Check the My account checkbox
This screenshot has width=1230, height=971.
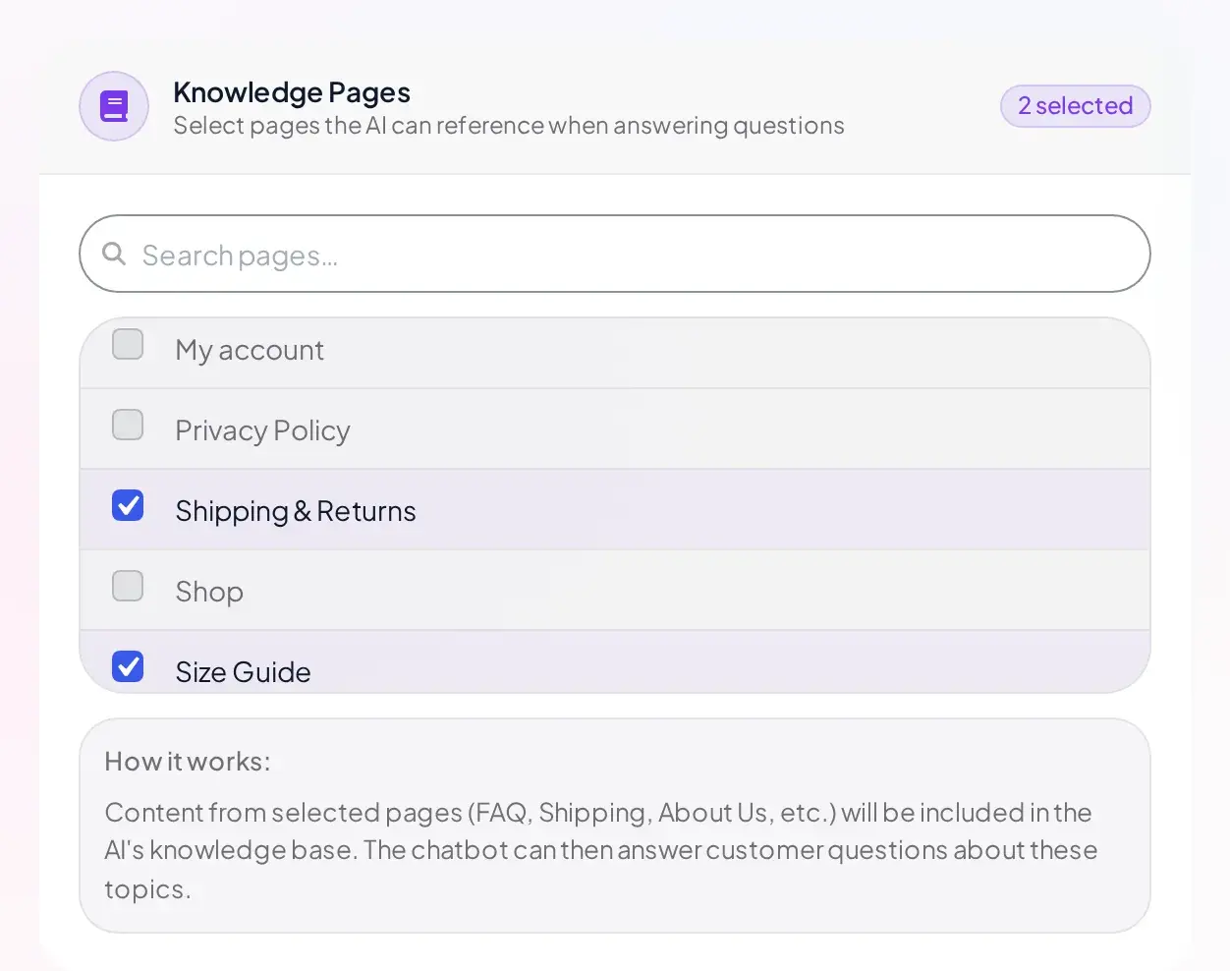coord(128,345)
